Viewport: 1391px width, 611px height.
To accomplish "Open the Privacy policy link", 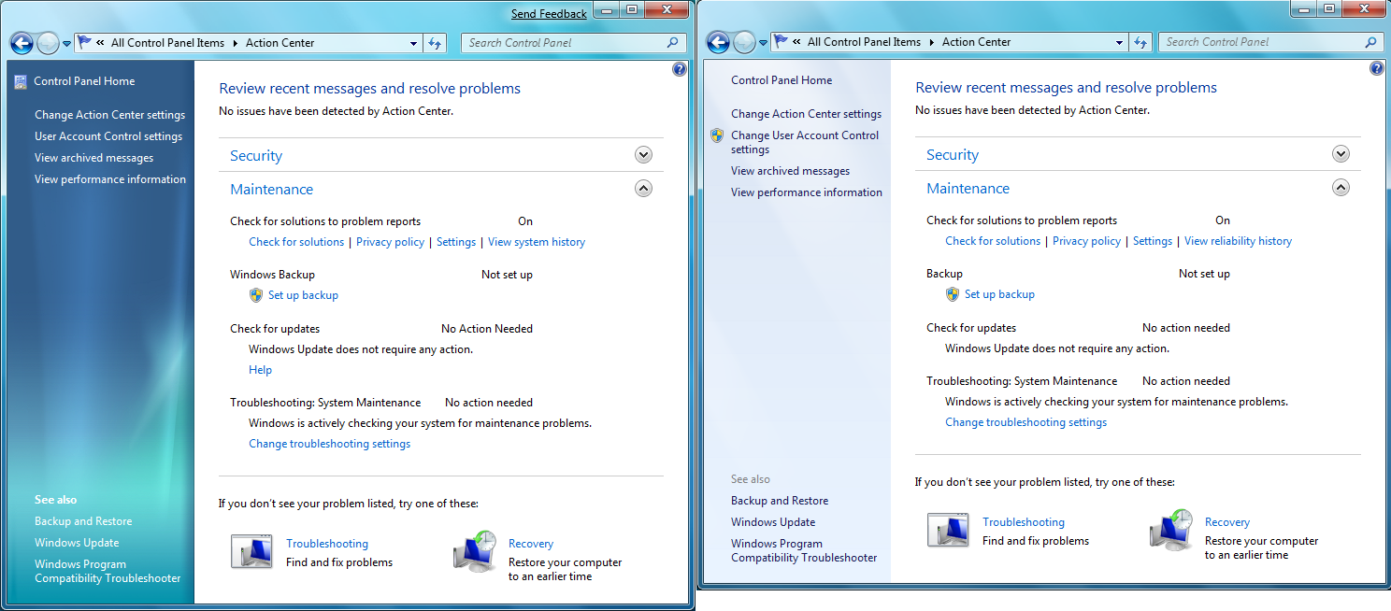I will [x=390, y=241].
